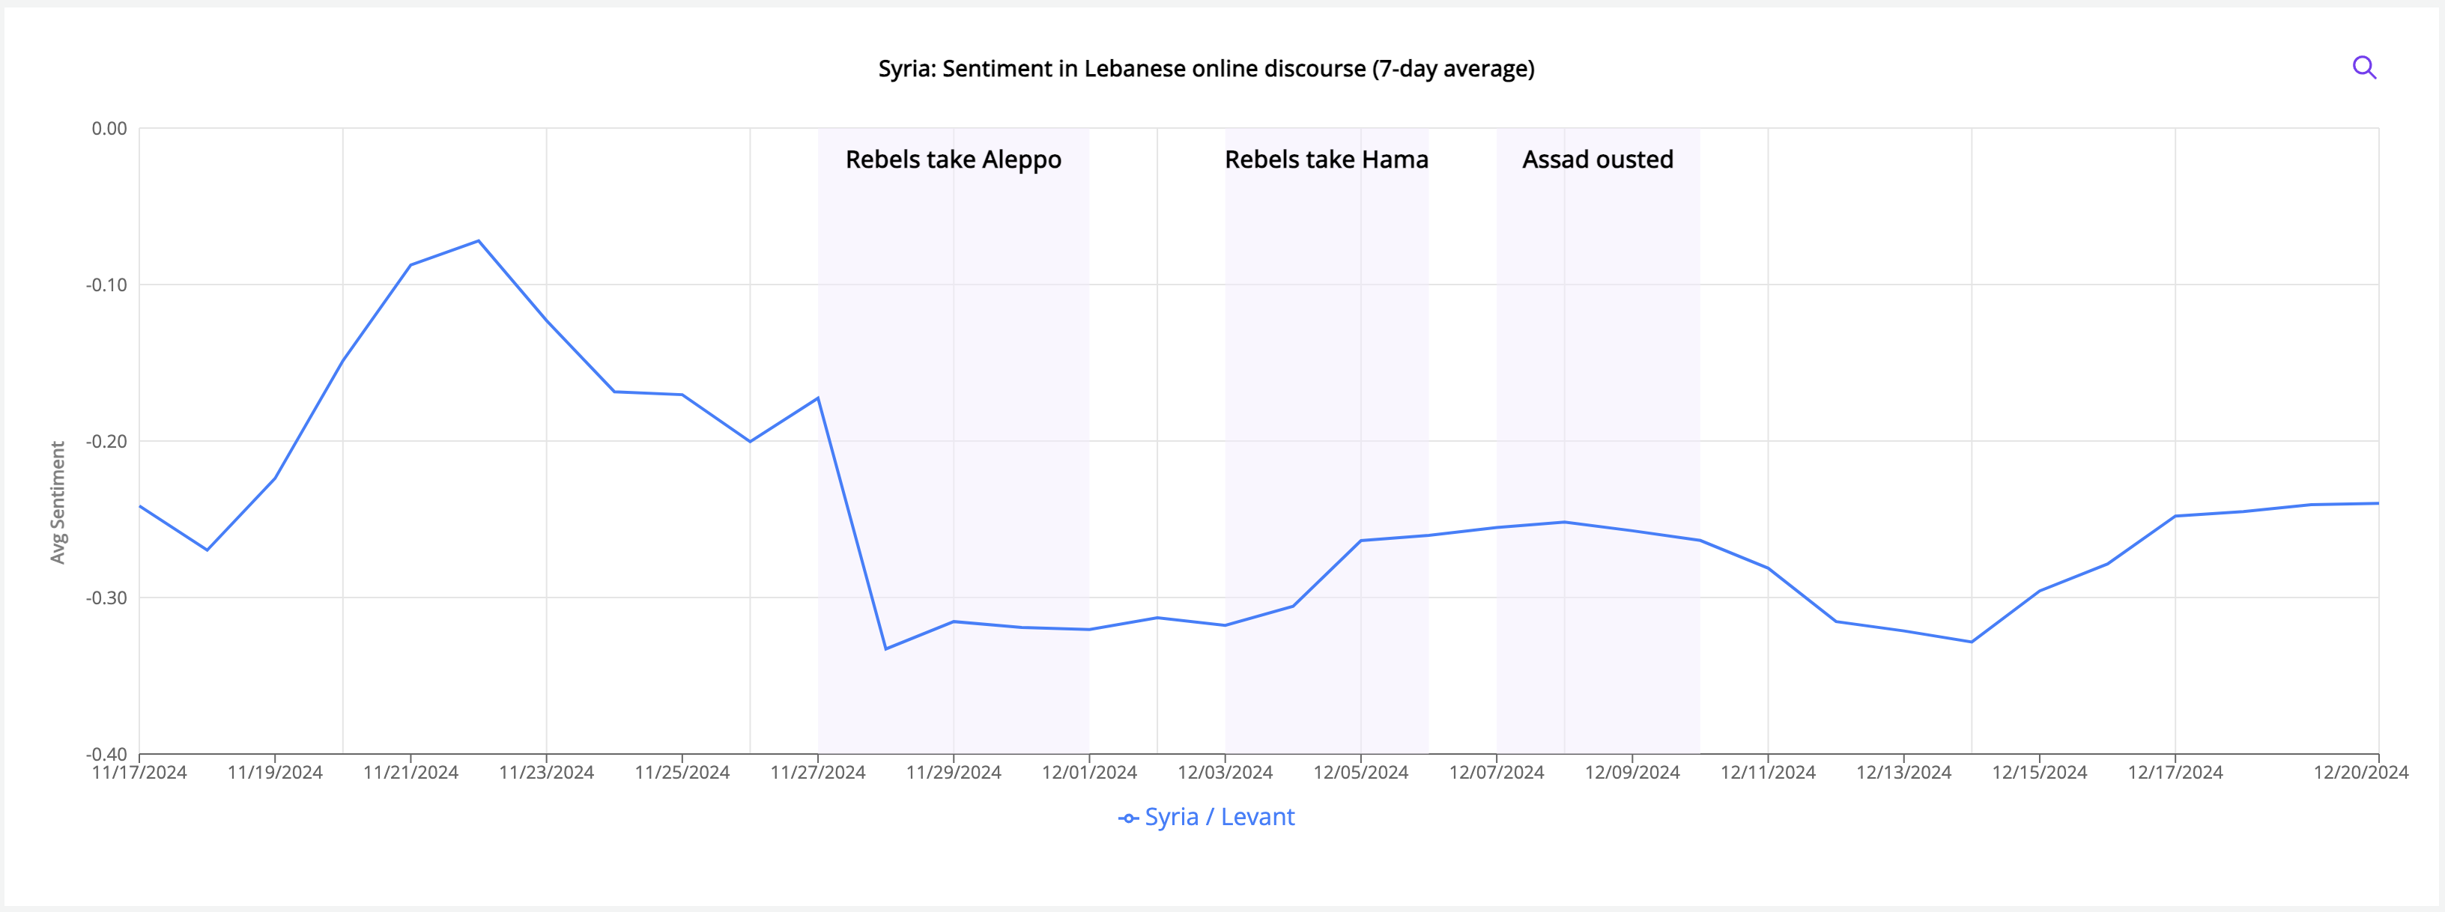Click the -0.40 y-axis label

click(x=106, y=755)
